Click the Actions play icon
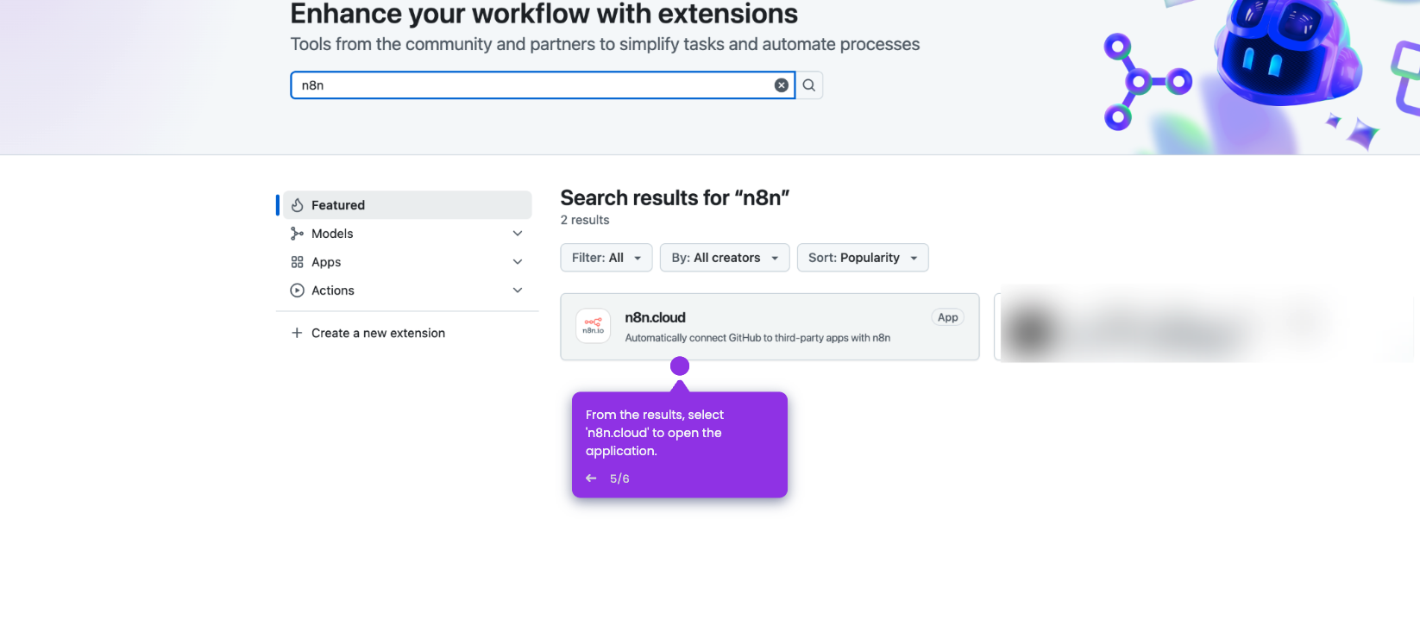Viewport: 1420px width, 644px height. 298,291
